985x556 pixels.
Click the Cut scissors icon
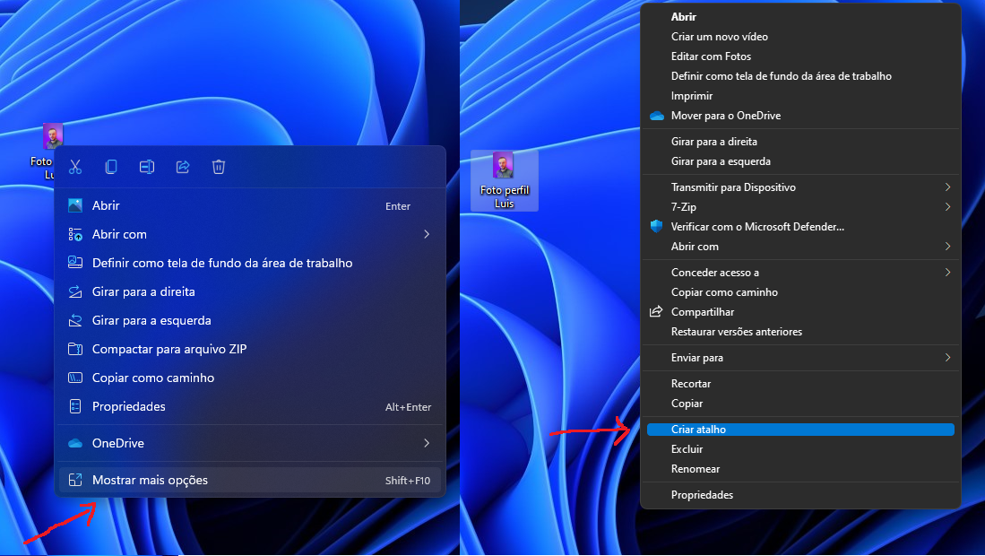tap(75, 167)
